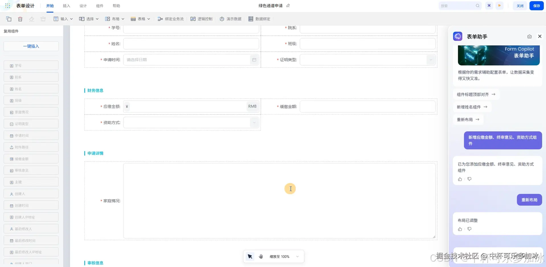Switch to the 帮助 tab
Image resolution: width=546 pixels, height=267 pixels.
(116, 6)
